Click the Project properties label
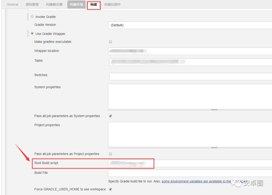Viewport: 272px width, 195px height. [x=47, y=125]
